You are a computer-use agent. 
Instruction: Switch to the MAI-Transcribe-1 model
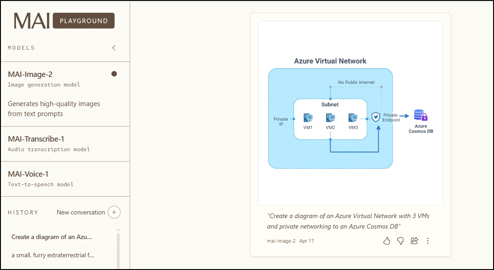[36, 139]
